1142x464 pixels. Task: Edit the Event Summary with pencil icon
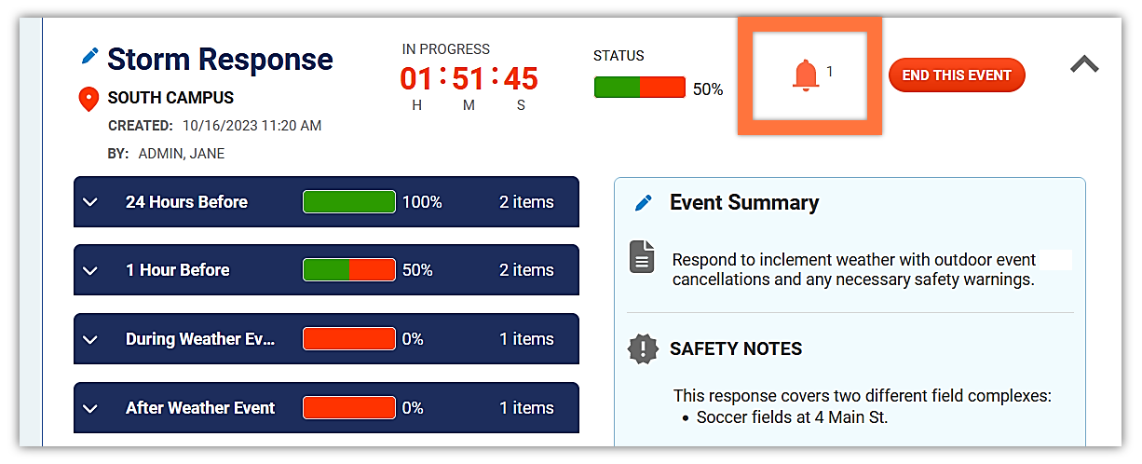click(644, 203)
